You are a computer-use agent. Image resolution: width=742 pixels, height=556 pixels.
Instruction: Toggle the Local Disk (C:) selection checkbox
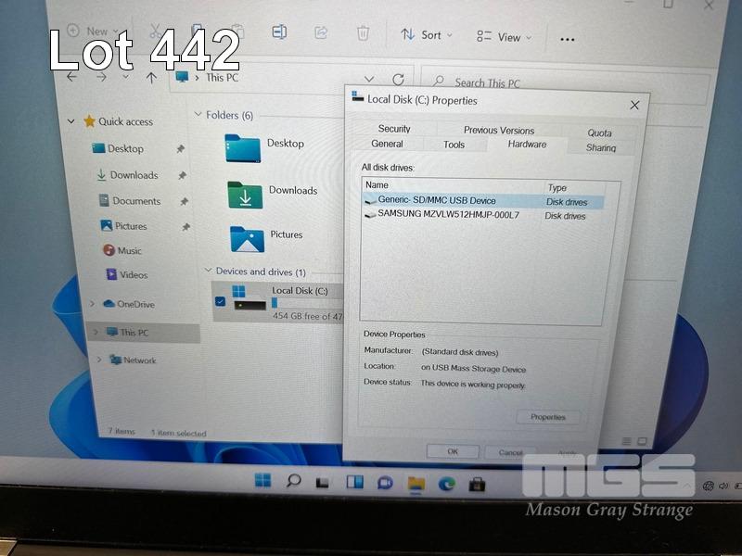(x=220, y=301)
